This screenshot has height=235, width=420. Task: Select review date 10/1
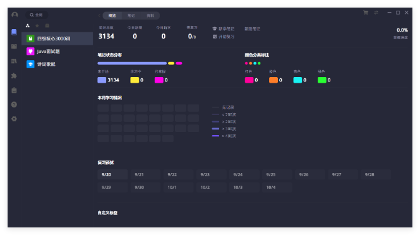178,187
